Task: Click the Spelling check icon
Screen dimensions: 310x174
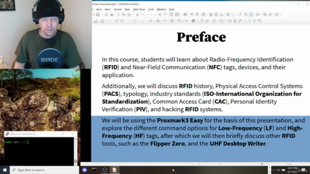Action: (x=165, y=14)
